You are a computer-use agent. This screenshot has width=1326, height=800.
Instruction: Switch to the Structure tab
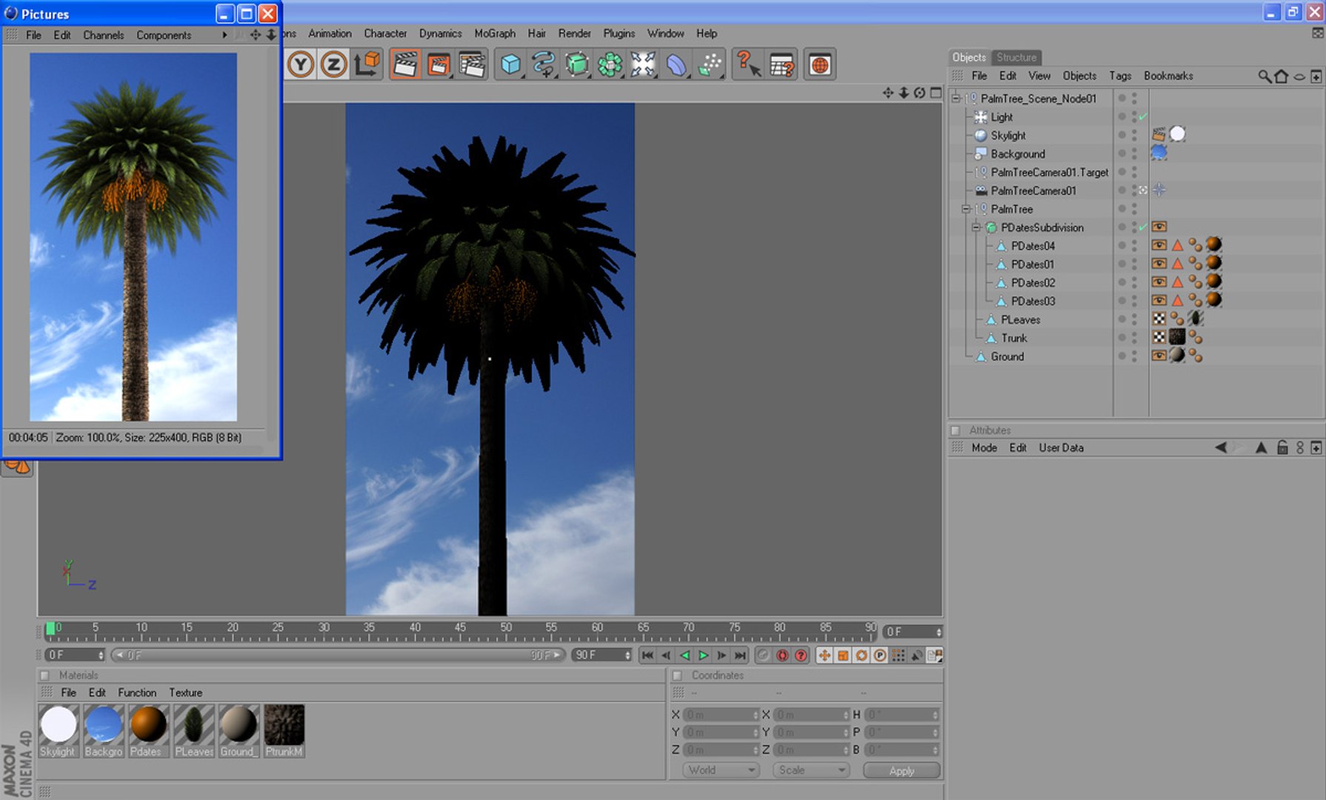point(1016,57)
